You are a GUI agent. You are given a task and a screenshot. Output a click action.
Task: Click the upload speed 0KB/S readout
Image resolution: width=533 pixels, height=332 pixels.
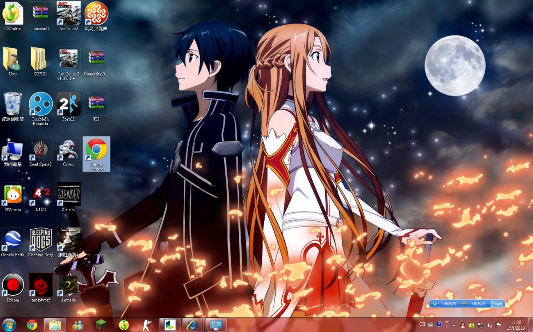tap(479, 304)
